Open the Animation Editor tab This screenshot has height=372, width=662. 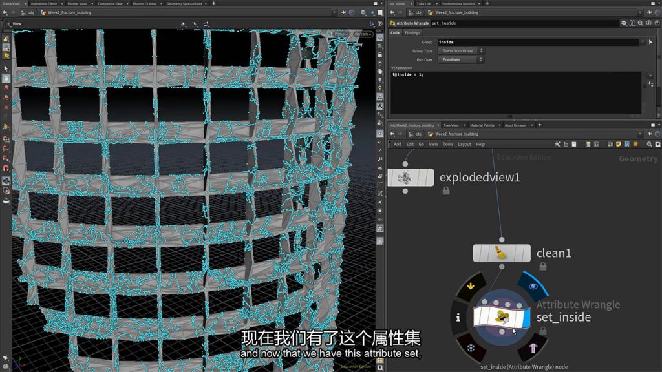coord(44,3)
